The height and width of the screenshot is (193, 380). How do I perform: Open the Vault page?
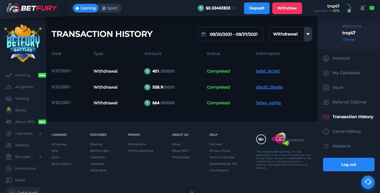(x=338, y=88)
